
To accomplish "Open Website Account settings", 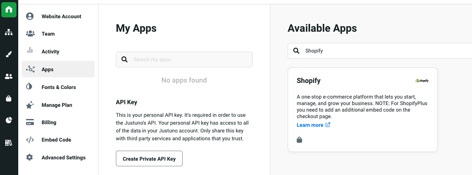I will [x=61, y=17].
